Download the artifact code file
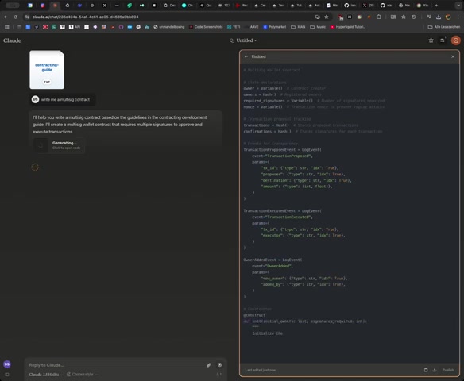The image size is (464, 381). [x=435, y=370]
